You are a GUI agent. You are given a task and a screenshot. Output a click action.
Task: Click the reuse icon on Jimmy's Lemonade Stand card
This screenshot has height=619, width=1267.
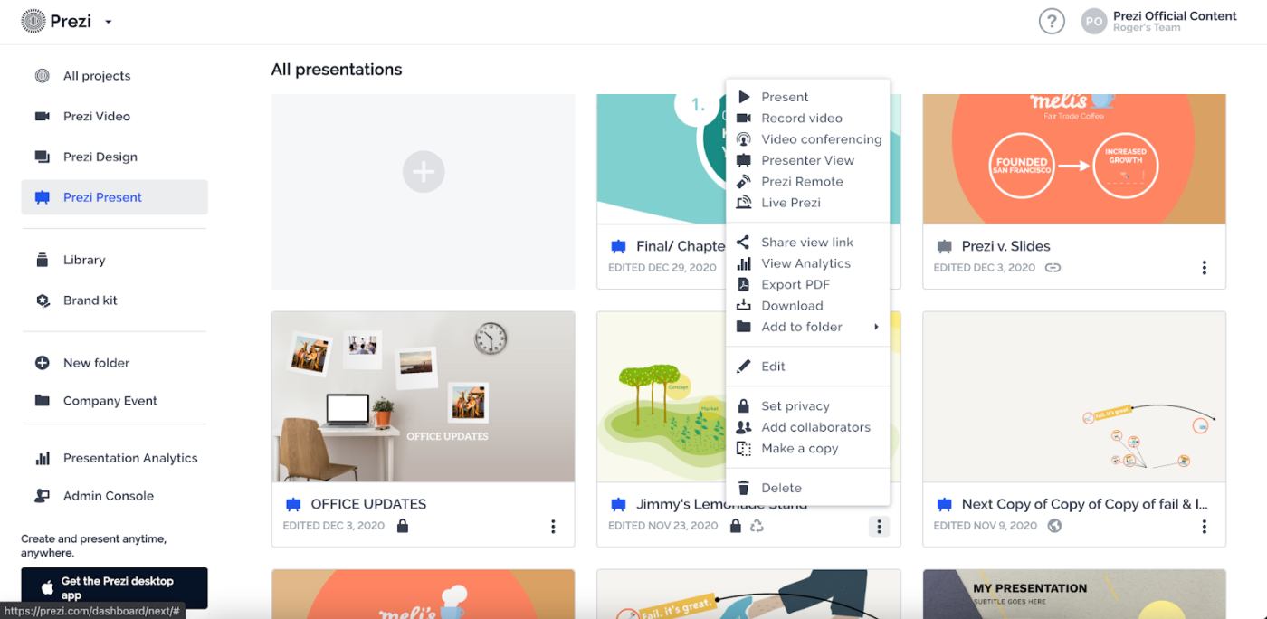[x=757, y=526]
